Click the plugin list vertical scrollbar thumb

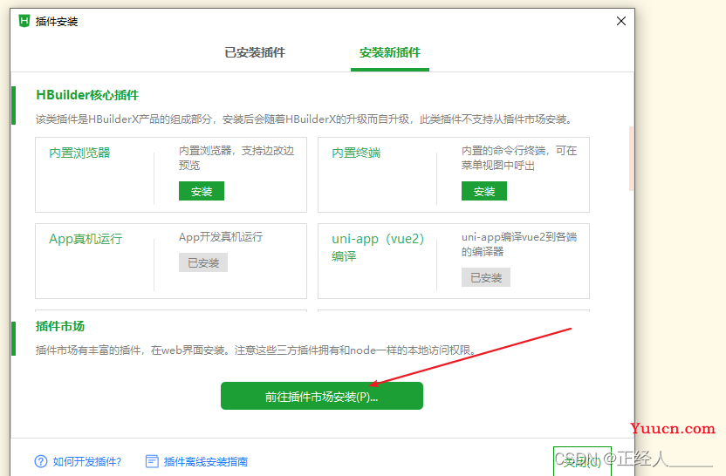631,159
